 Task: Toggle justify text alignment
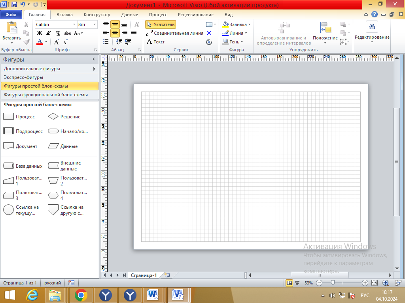click(x=134, y=33)
